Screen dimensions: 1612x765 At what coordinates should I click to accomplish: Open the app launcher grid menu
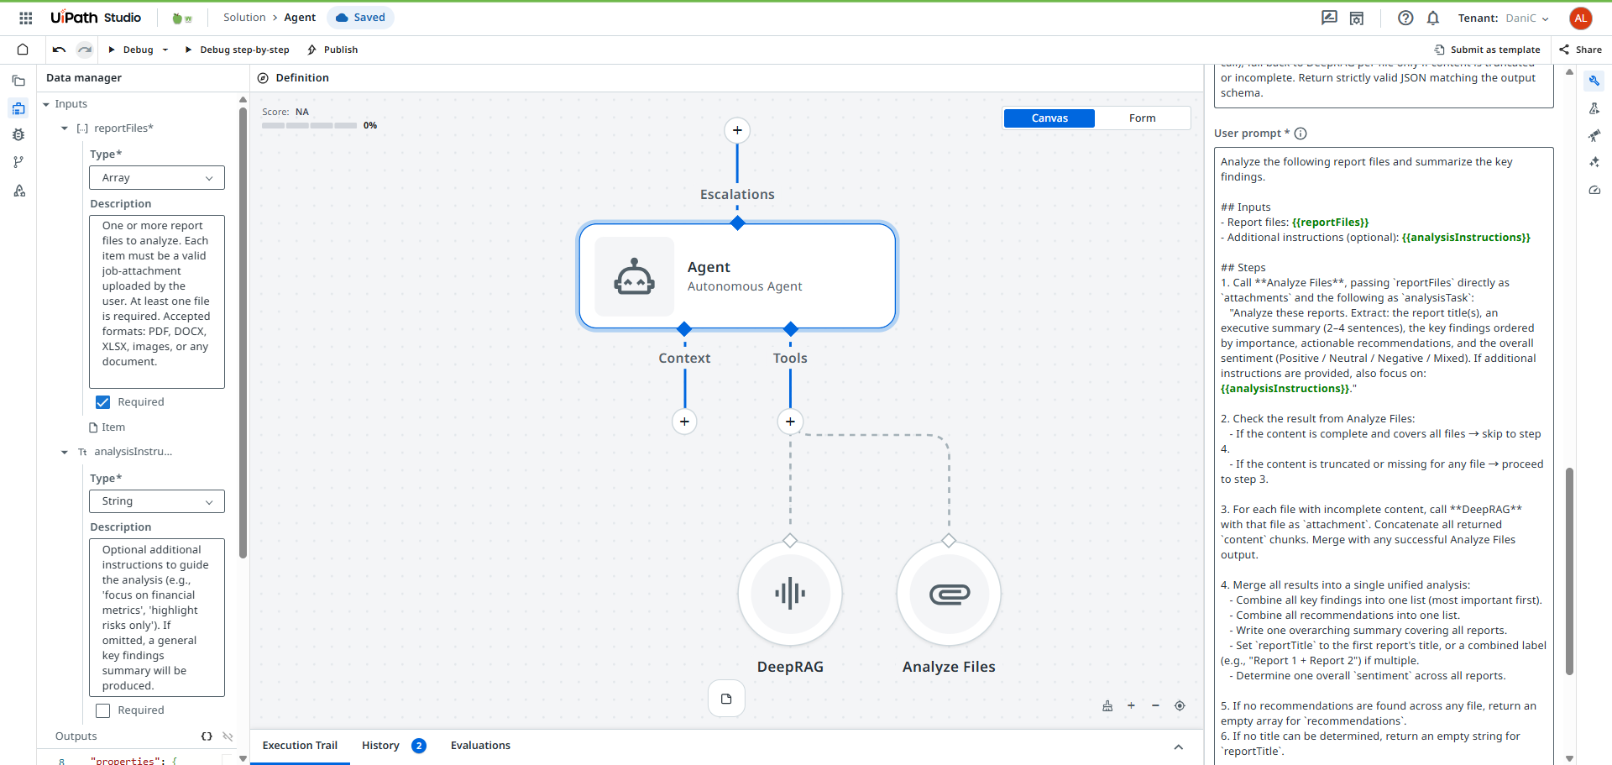pyautogui.click(x=26, y=18)
